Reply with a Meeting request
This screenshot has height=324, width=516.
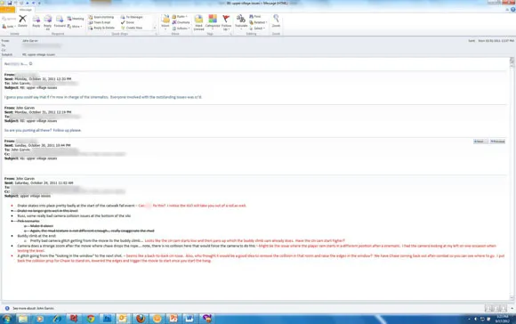click(76, 19)
